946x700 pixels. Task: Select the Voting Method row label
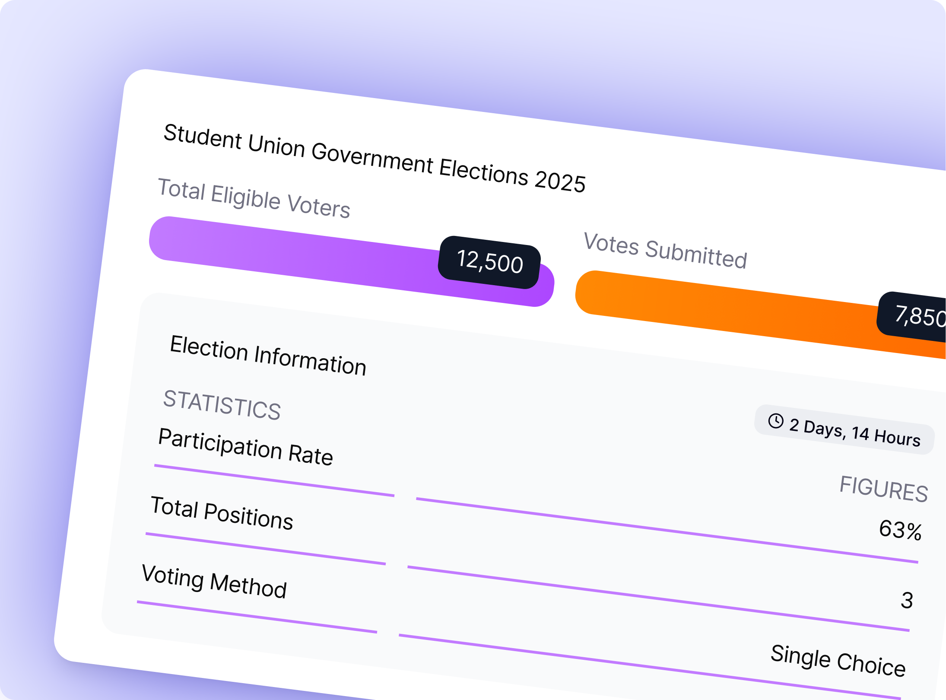214,581
